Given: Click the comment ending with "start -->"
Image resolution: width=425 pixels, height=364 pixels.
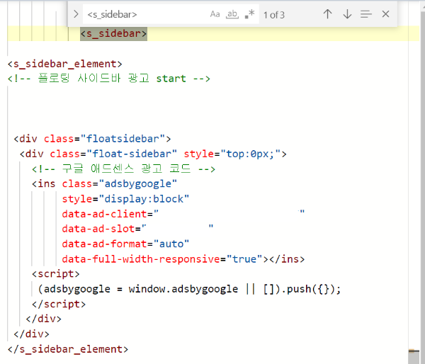Looking at the screenshot, I should coord(108,79).
